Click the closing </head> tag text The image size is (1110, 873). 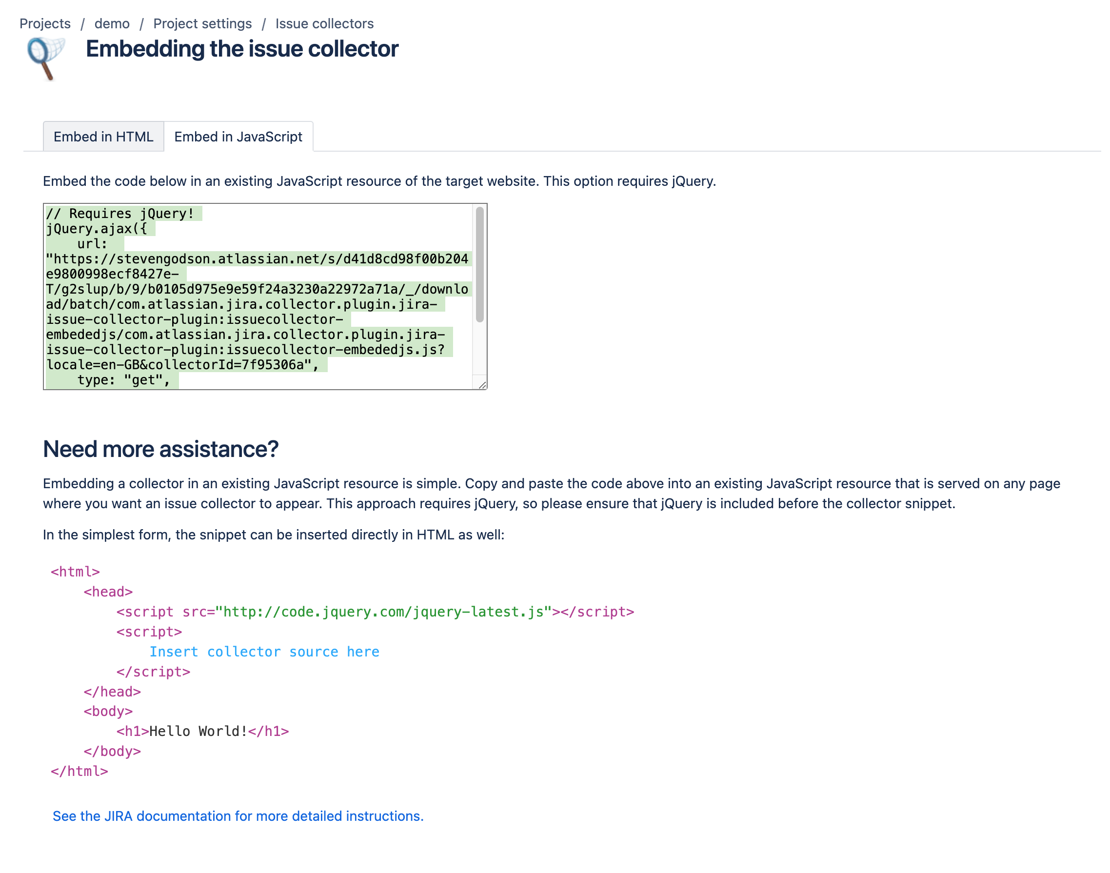pos(113,692)
